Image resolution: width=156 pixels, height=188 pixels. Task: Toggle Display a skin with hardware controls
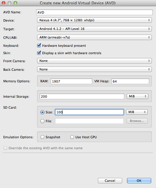point(39,53)
